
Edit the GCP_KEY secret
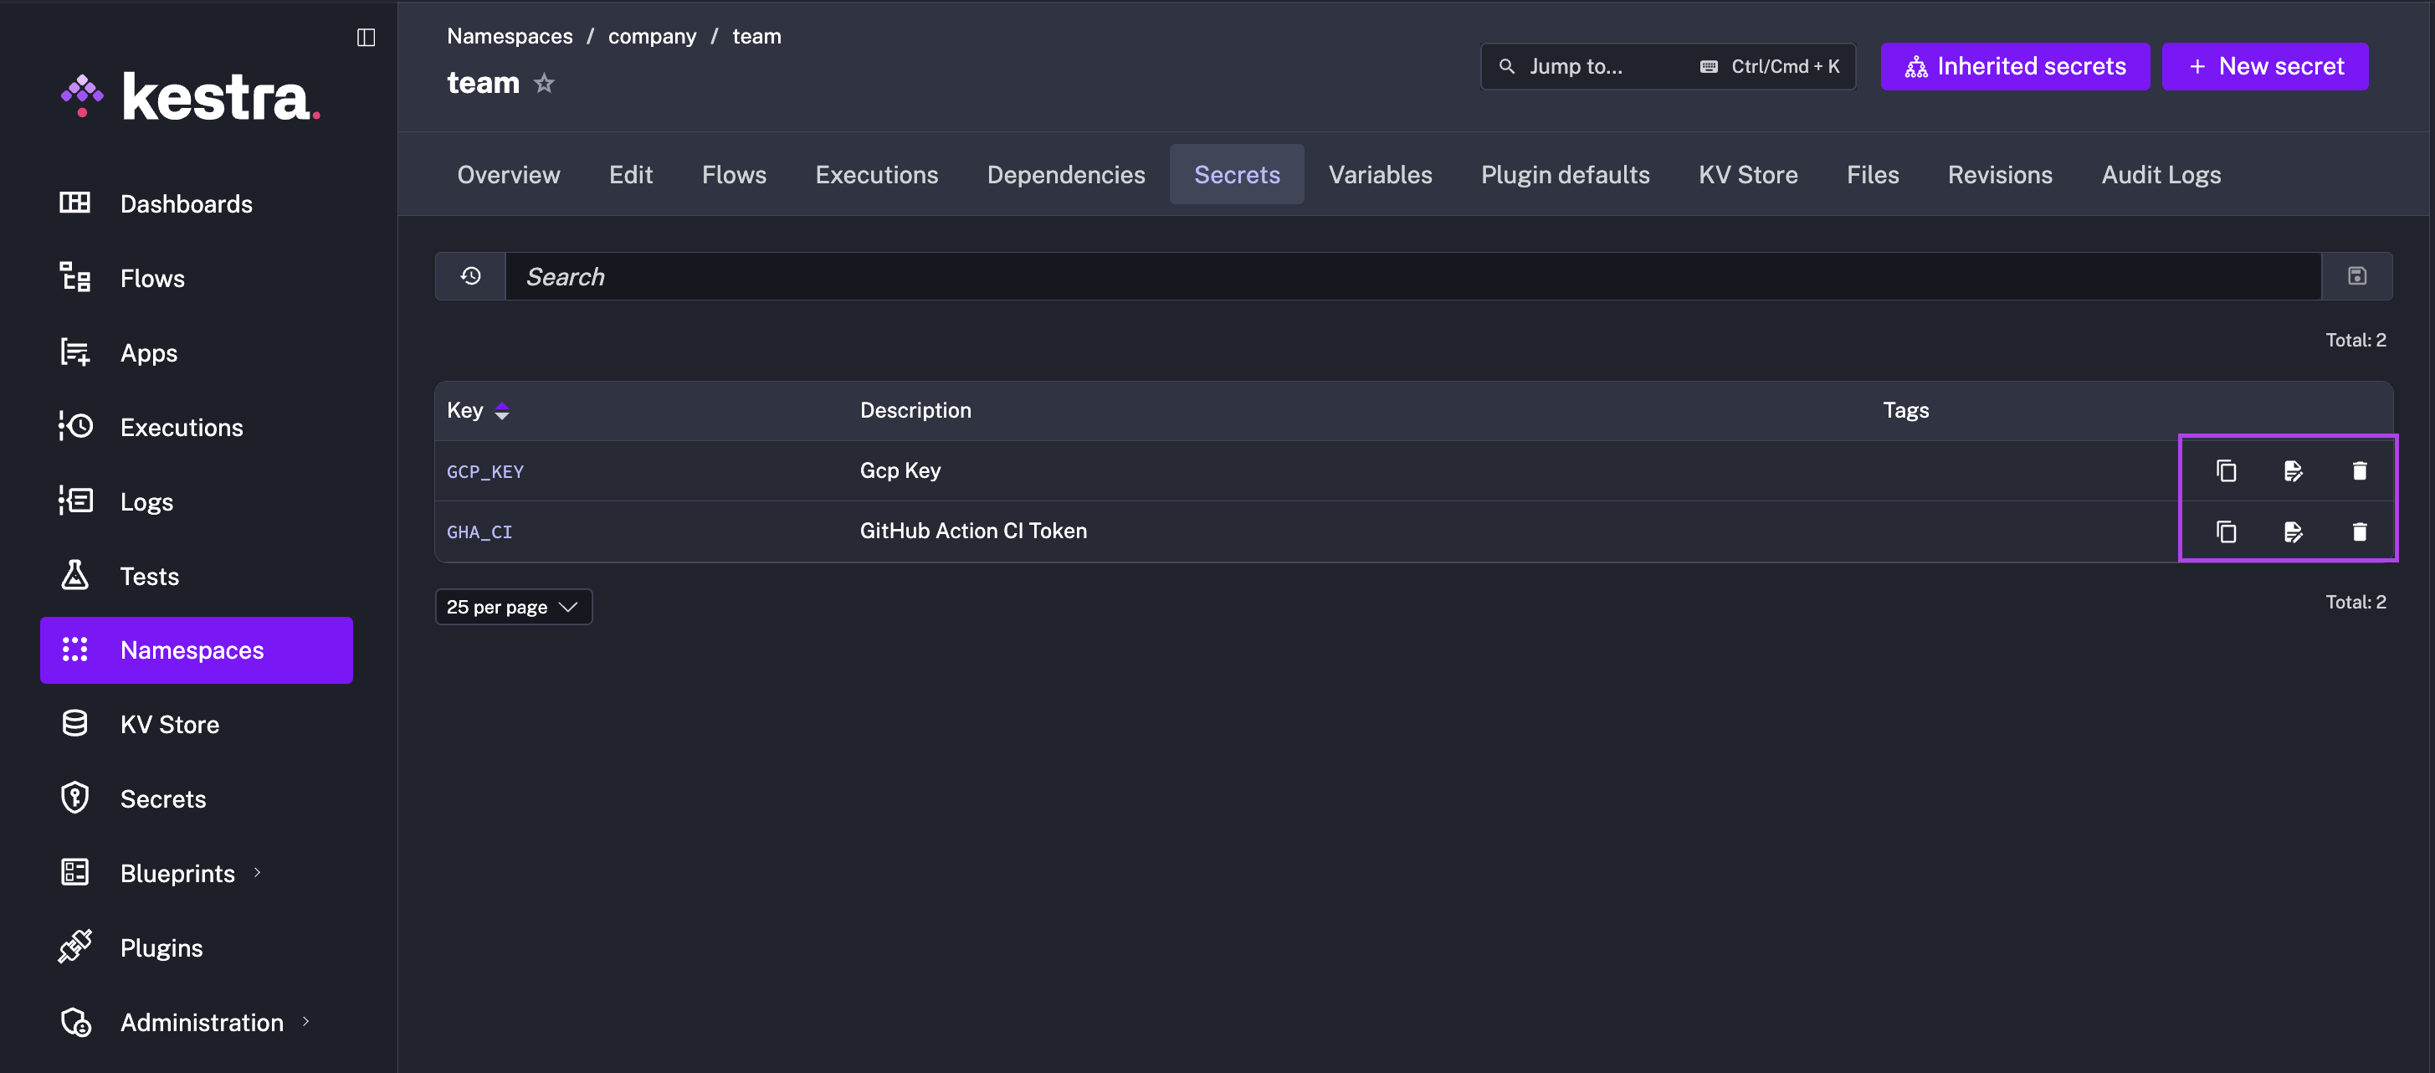(x=2292, y=470)
